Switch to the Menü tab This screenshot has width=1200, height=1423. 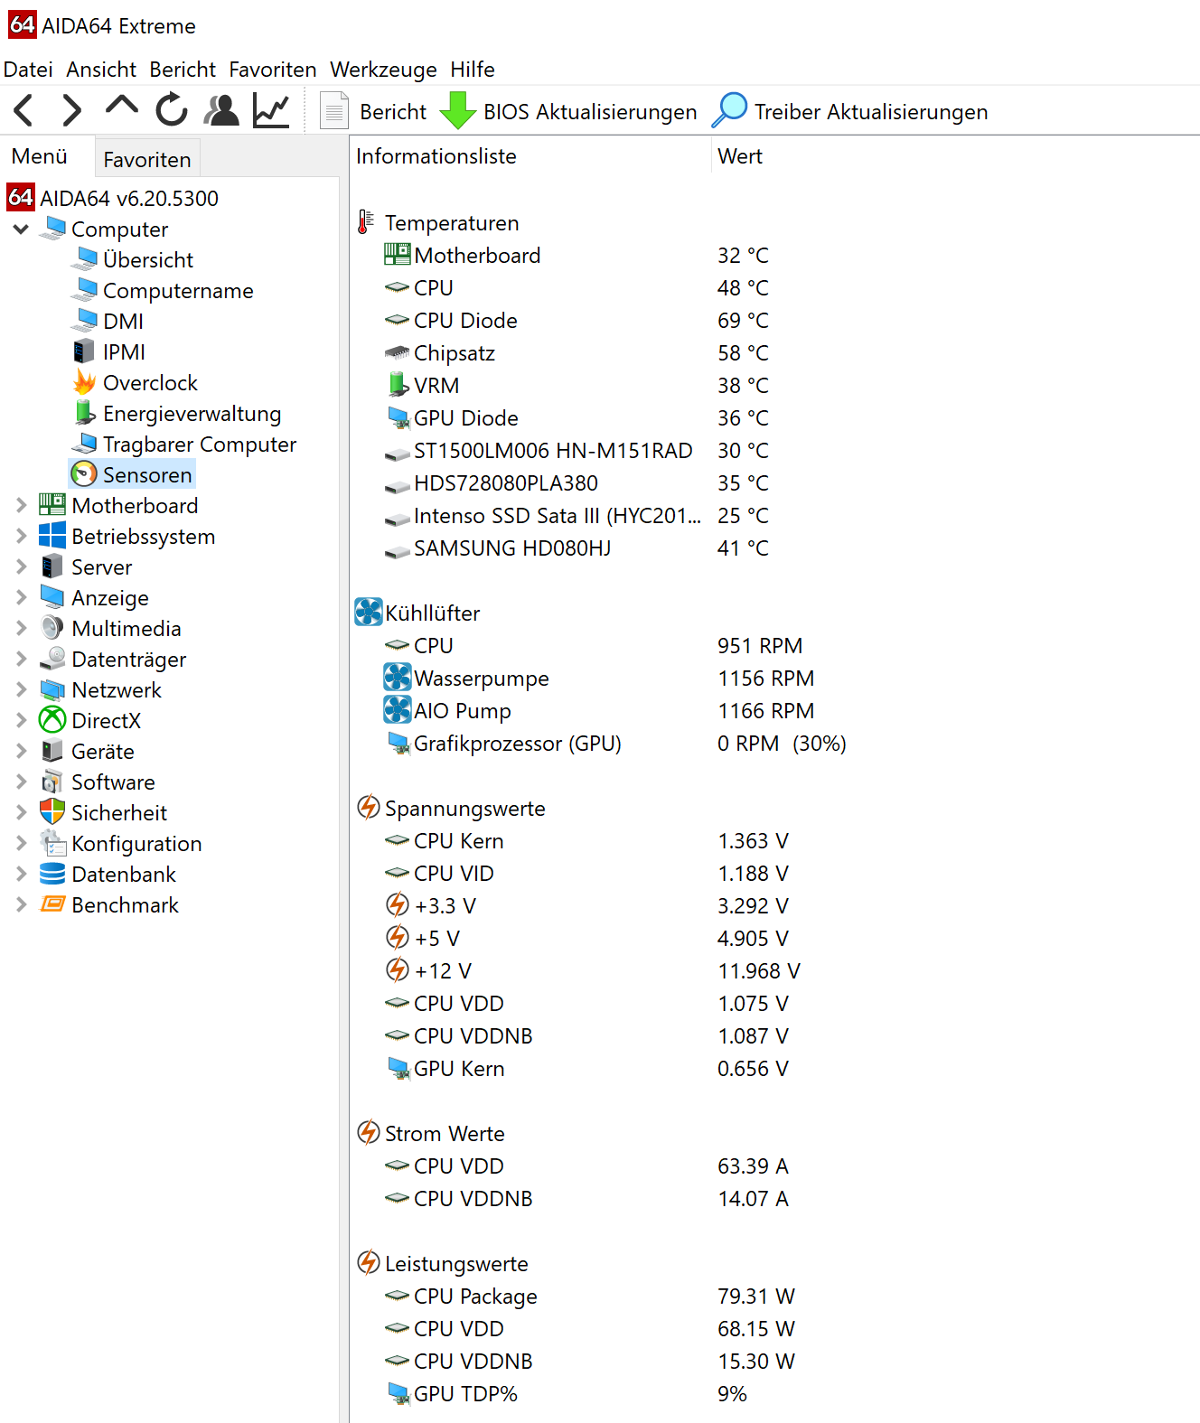(40, 156)
